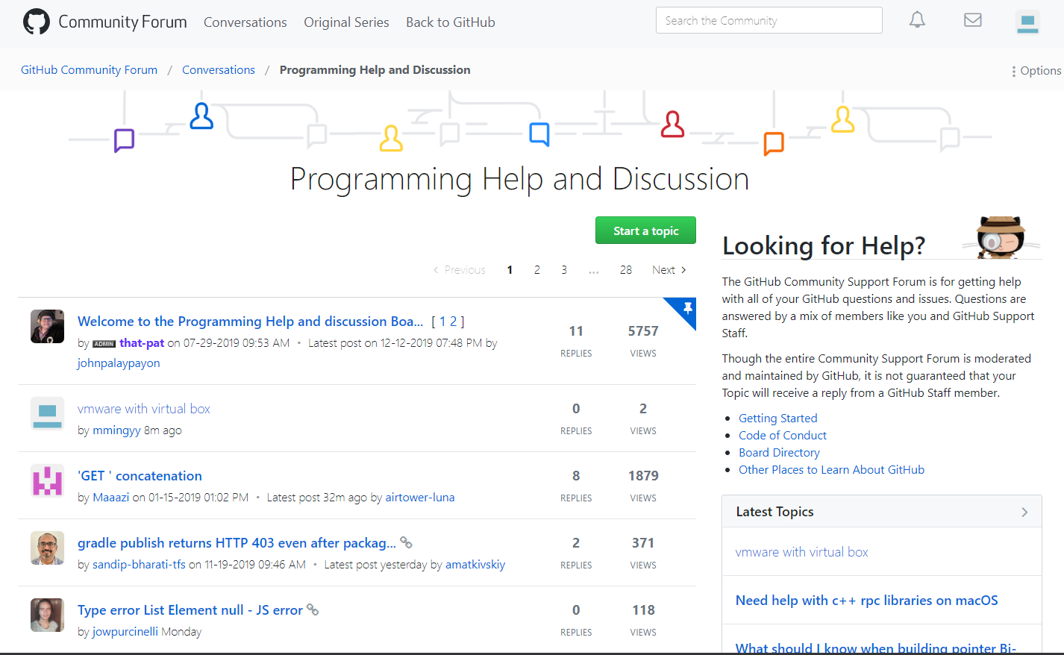Focus the Search the Community field

tap(769, 20)
